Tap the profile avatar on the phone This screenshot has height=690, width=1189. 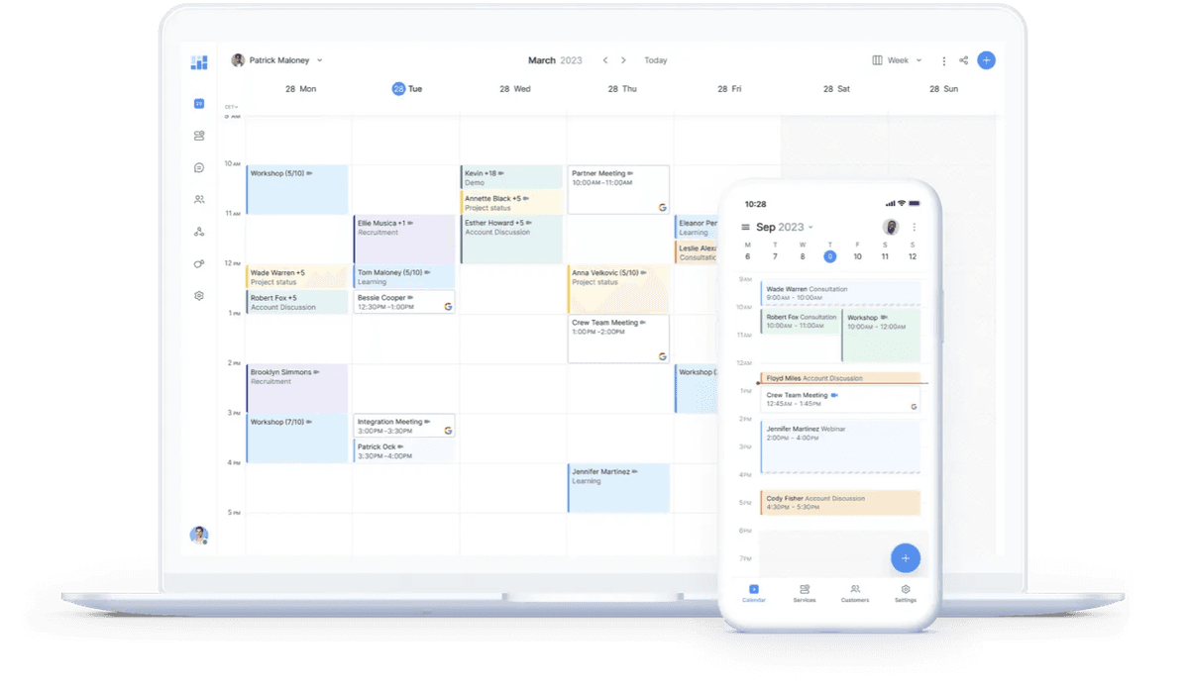(891, 227)
